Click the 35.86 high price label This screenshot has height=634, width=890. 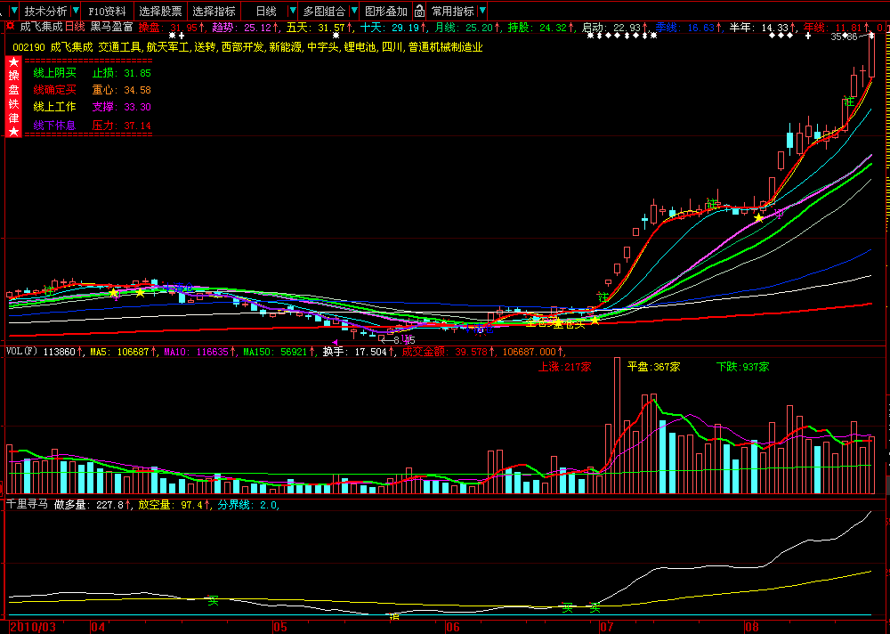(844, 37)
